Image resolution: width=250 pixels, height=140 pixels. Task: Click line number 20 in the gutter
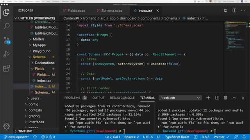pos(68,54)
